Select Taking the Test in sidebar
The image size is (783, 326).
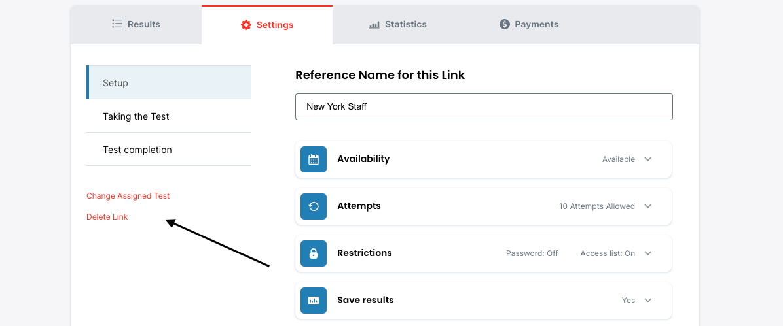(136, 116)
